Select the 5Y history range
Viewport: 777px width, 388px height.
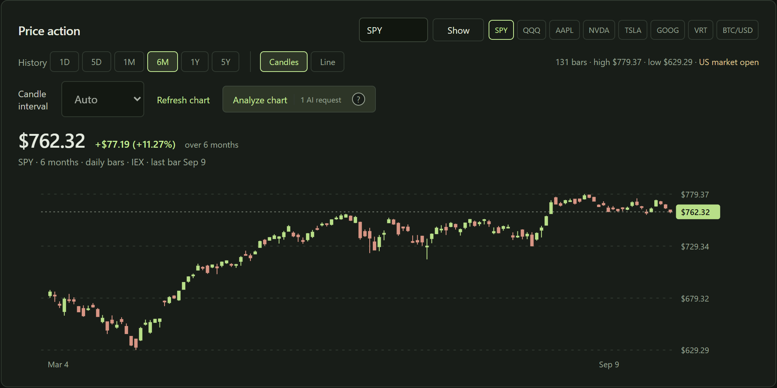pos(226,62)
